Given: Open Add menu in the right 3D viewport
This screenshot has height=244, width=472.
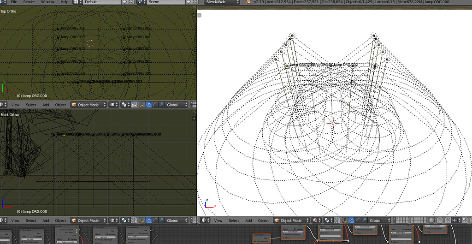Looking at the screenshot, I should click(x=248, y=220).
